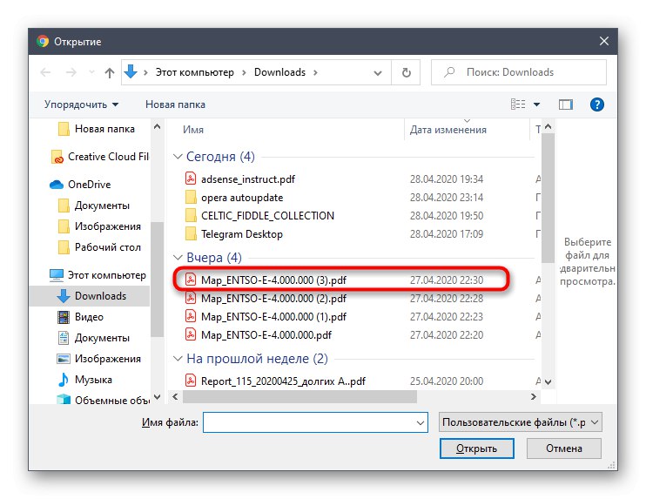Select Map_ENTSO-E-4.000.000 (3).pdf
646x499 pixels.
point(273,280)
